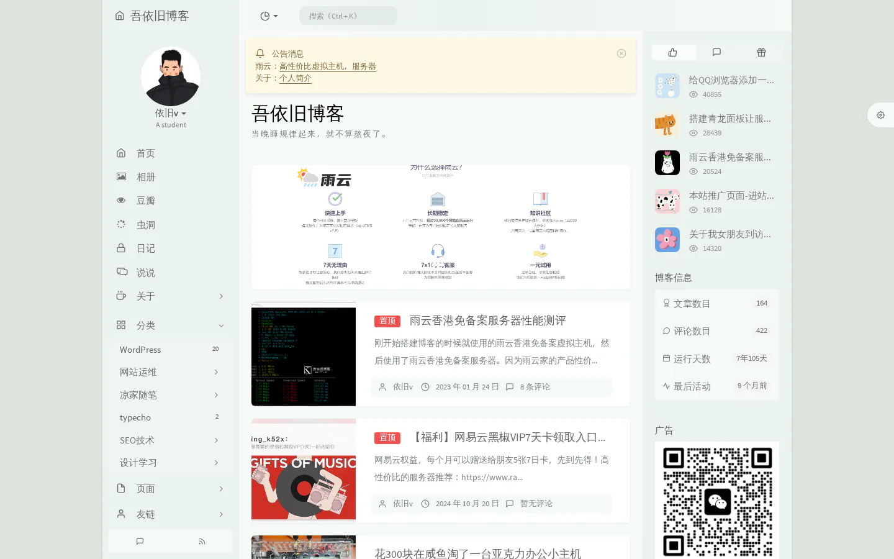Image resolution: width=894 pixels, height=559 pixels.
Task: Open popular post 搭建青龙面板让服...
Action: pyautogui.click(x=730, y=119)
